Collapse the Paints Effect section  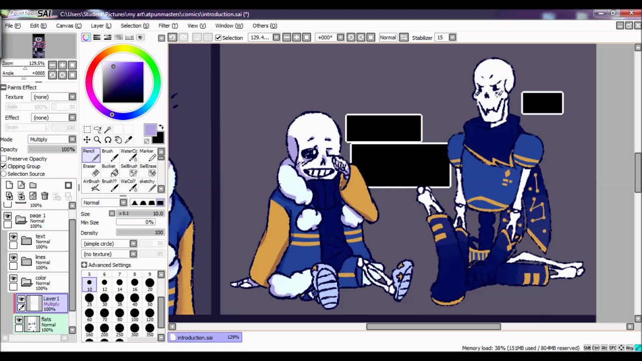[4, 87]
